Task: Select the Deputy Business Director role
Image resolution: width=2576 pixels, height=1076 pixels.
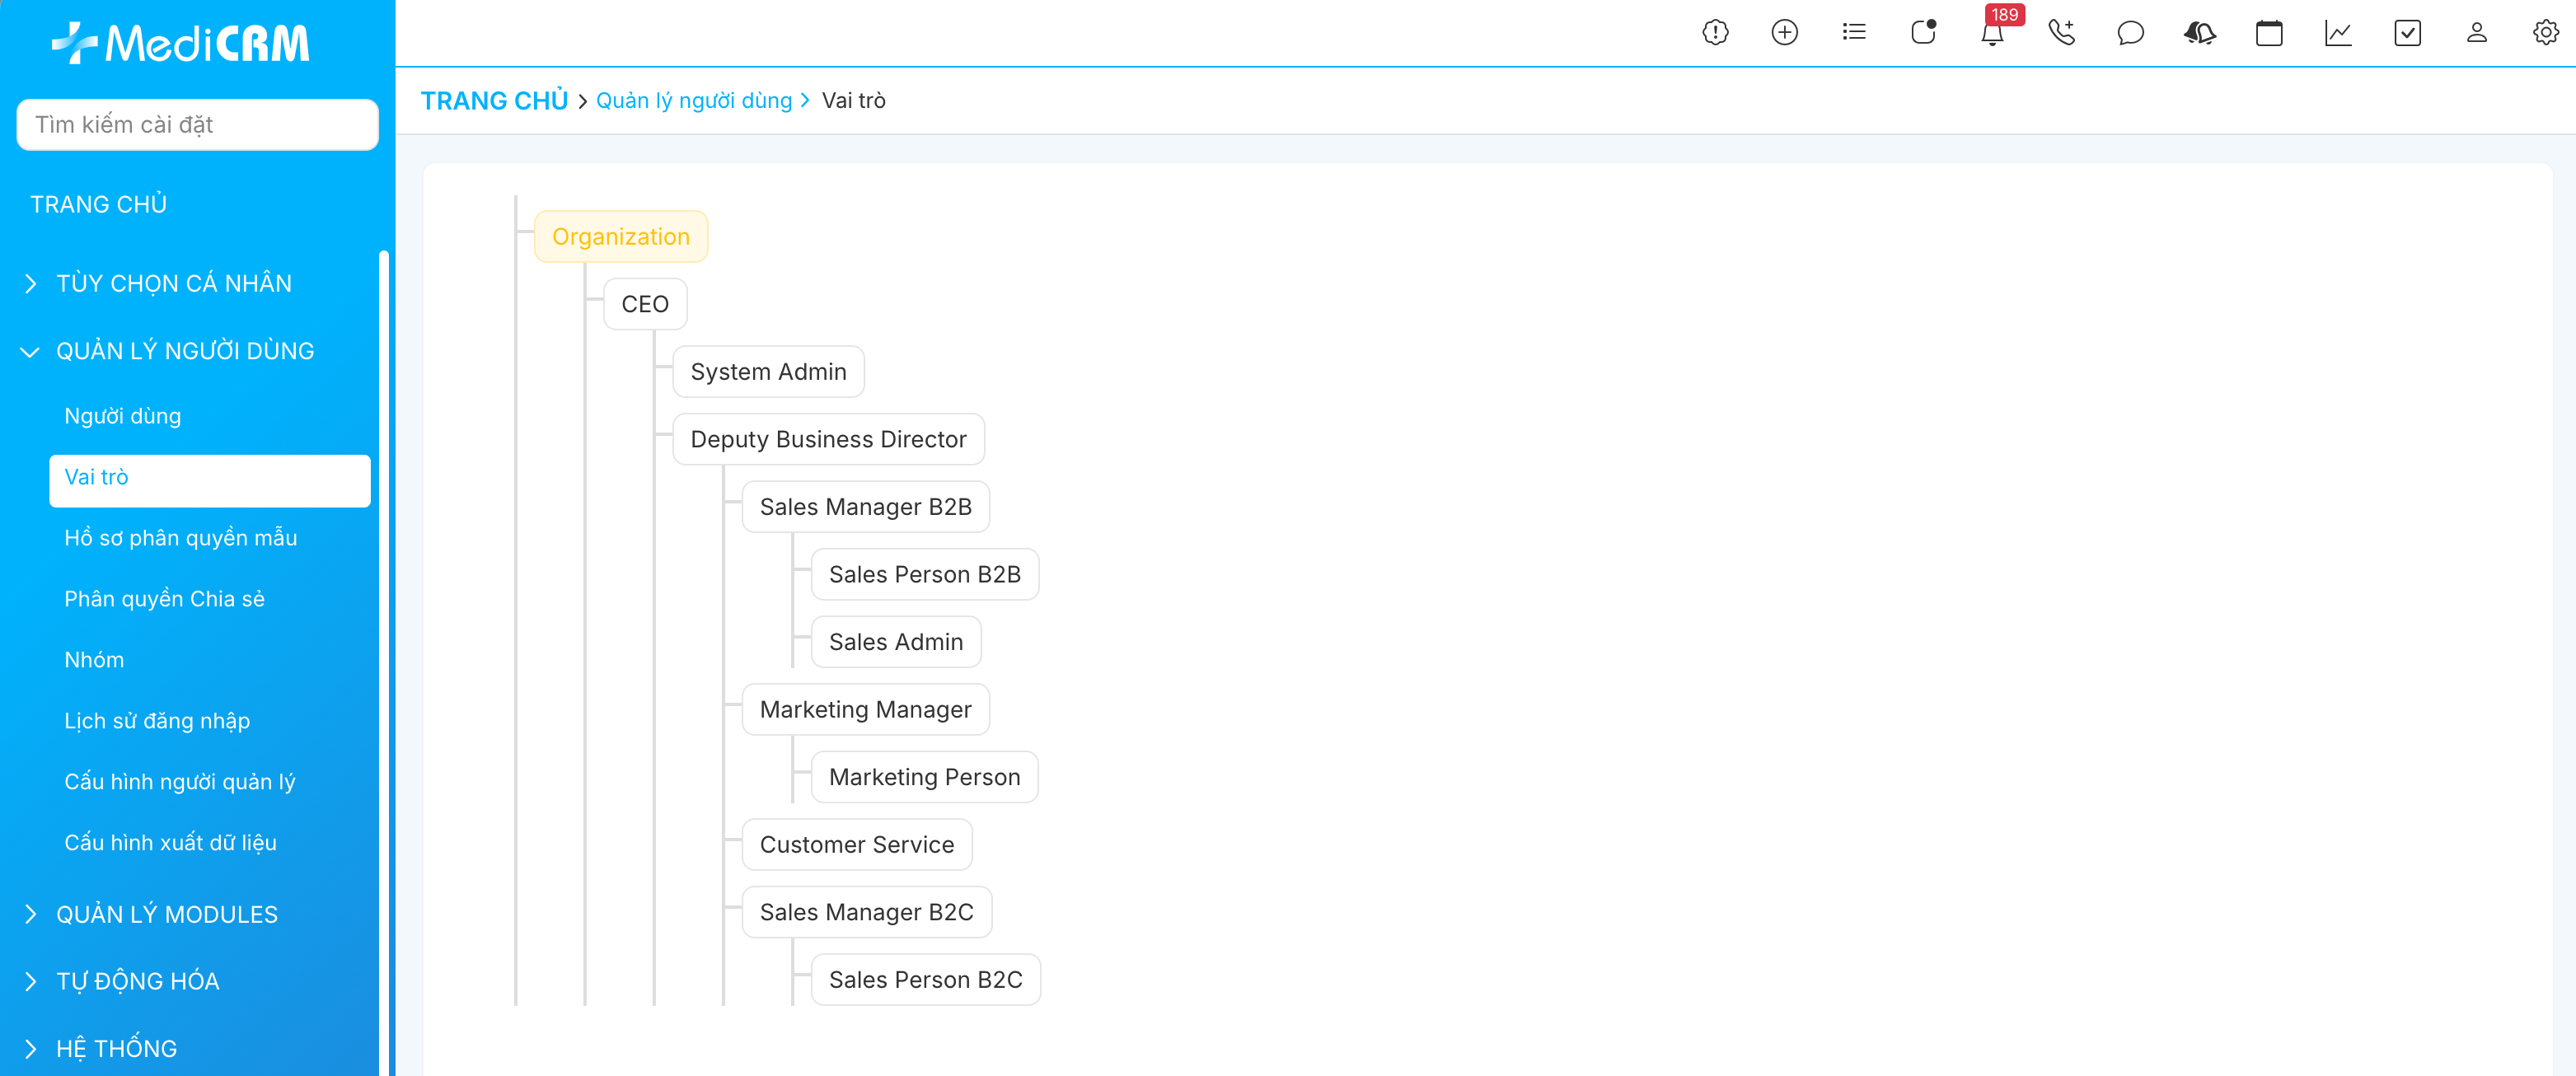Action: (828, 439)
